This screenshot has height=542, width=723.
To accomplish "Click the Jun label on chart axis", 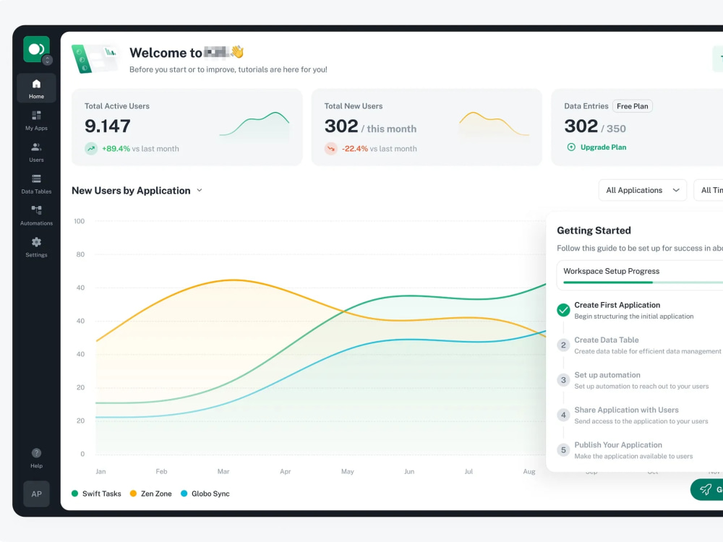I will (x=409, y=471).
